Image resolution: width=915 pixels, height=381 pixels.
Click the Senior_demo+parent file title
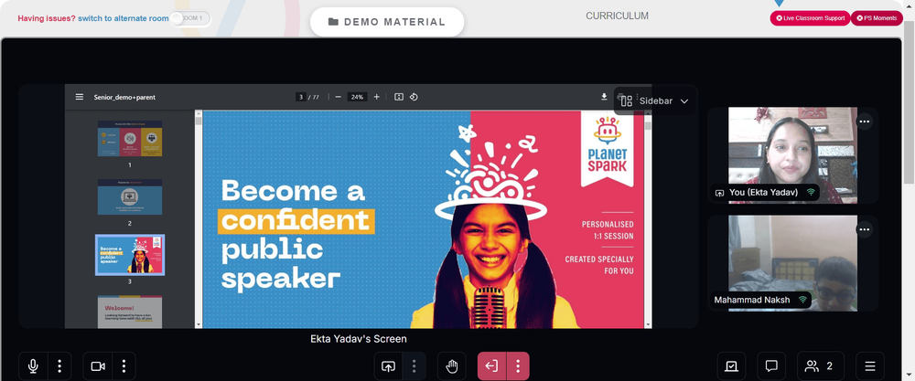(124, 97)
